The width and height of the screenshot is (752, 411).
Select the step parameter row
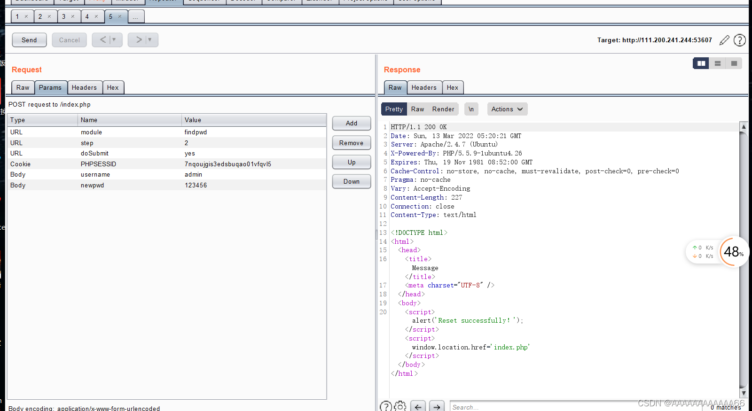point(167,143)
